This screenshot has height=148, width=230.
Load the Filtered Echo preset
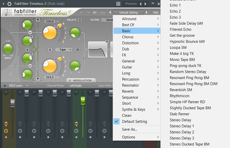click(x=181, y=29)
